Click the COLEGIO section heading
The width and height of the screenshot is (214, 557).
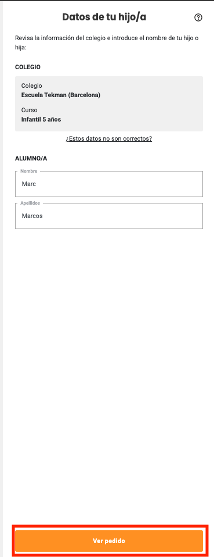coord(28,67)
